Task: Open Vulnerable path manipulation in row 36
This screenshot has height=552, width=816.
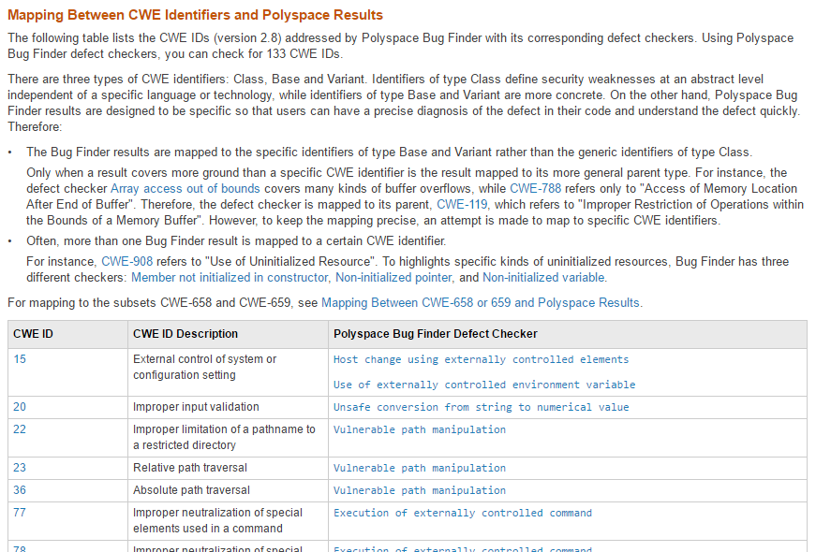Action: (x=420, y=490)
